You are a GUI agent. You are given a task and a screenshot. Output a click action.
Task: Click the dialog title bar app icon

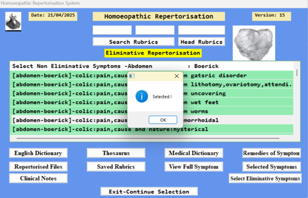pyautogui.click(x=132, y=76)
